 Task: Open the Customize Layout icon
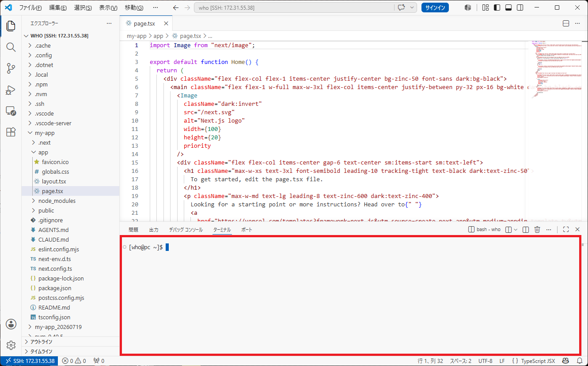486,7
